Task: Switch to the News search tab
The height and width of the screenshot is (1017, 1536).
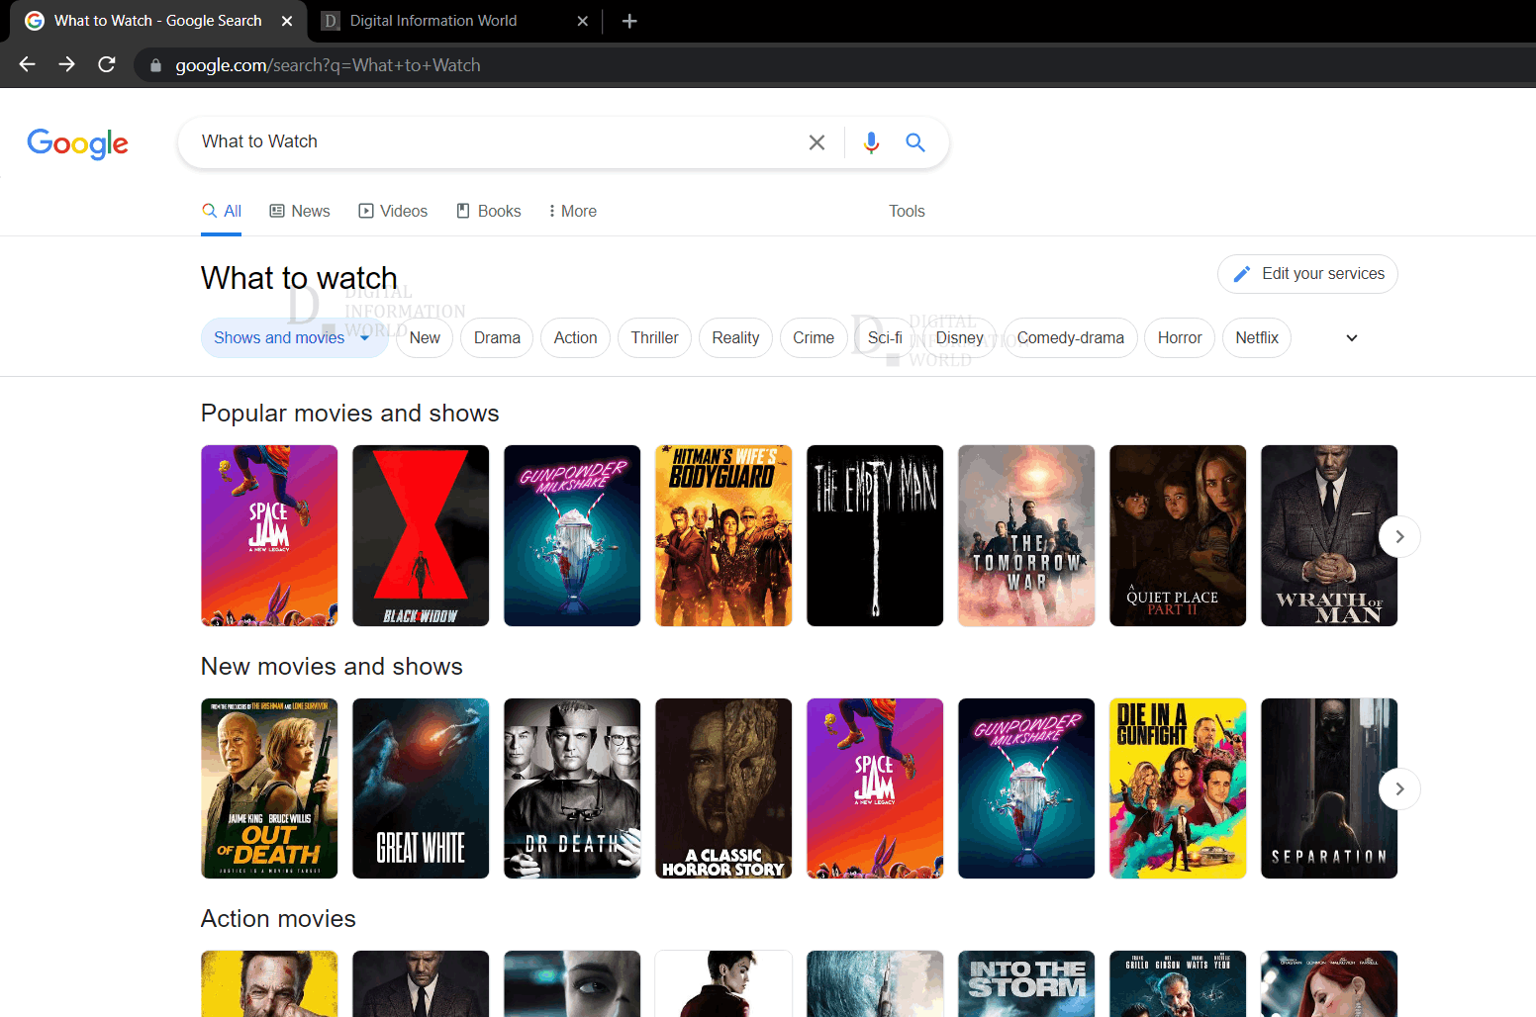Action: (x=299, y=211)
